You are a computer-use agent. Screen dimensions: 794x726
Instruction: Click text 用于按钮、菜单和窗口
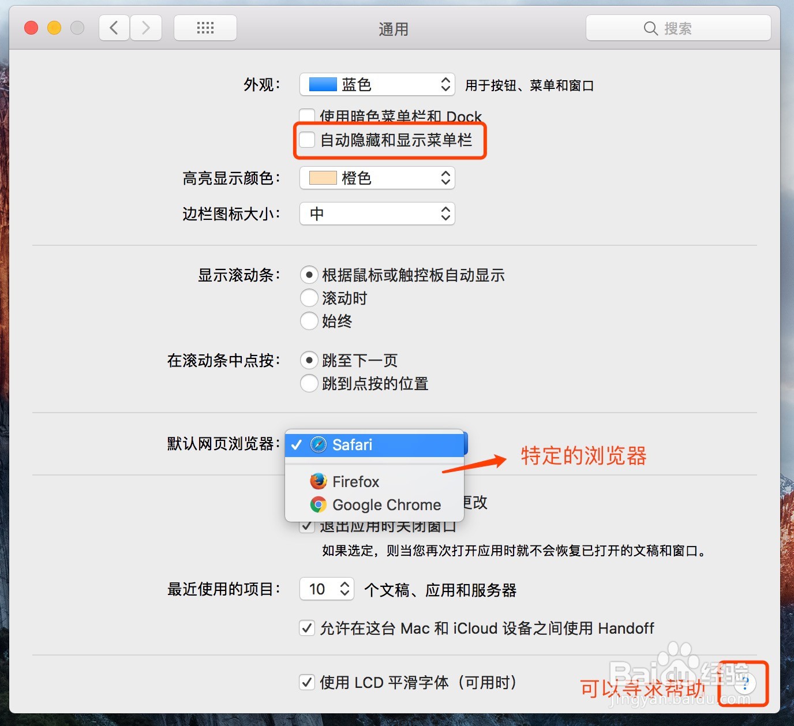pyautogui.click(x=530, y=85)
